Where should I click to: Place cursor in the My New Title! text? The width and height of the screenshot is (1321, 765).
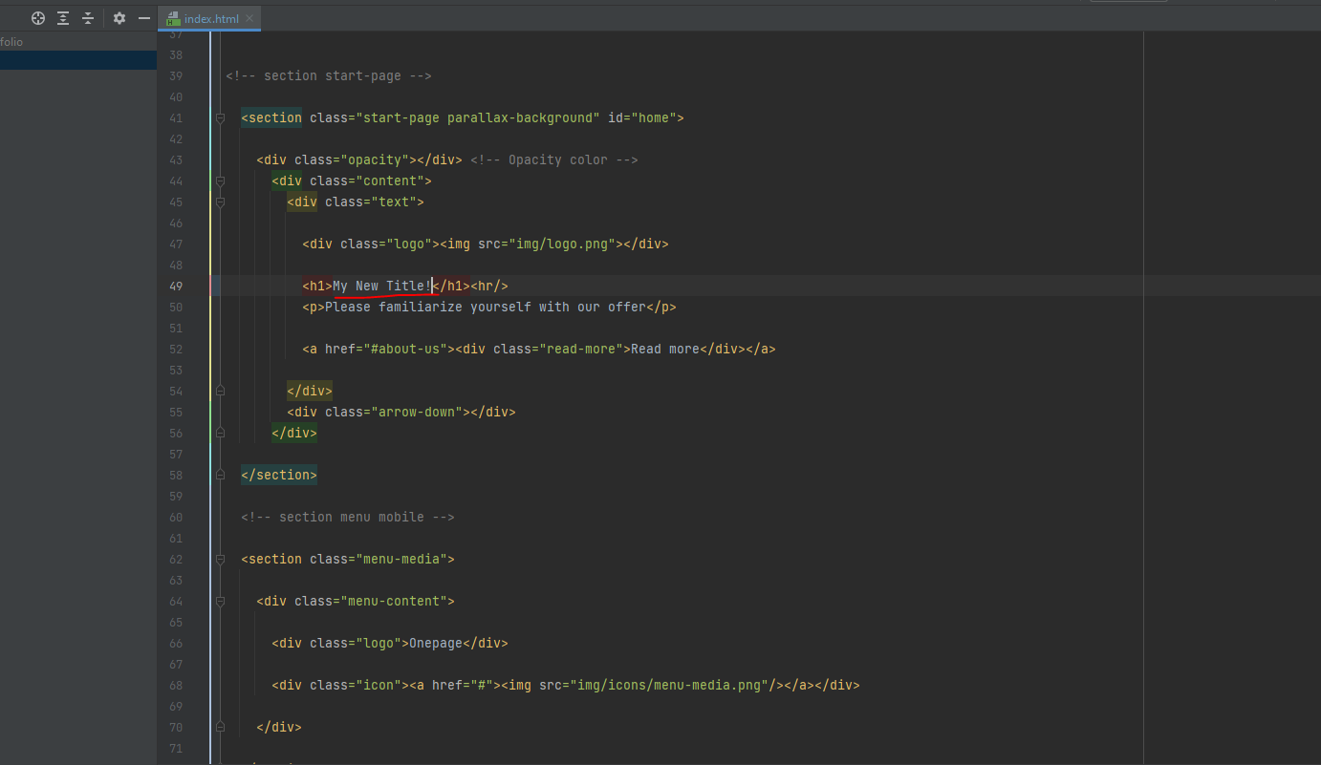click(380, 287)
